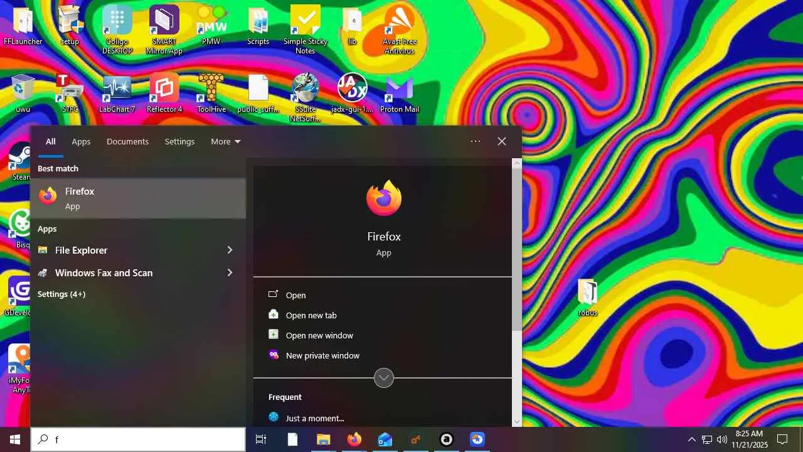Select Proton Mail desktop shortcut
The width and height of the screenshot is (803, 452).
pyautogui.click(x=400, y=94)
